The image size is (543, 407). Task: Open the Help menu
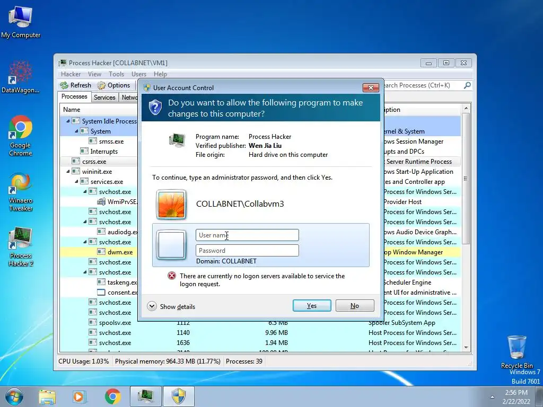pos(160,74)
